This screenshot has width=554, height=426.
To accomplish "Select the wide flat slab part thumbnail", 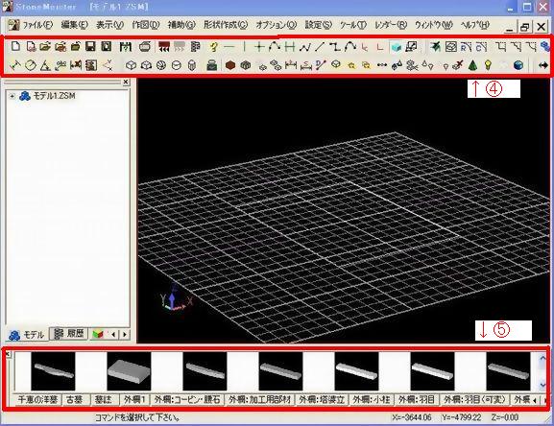I will [x=129, y=371].
